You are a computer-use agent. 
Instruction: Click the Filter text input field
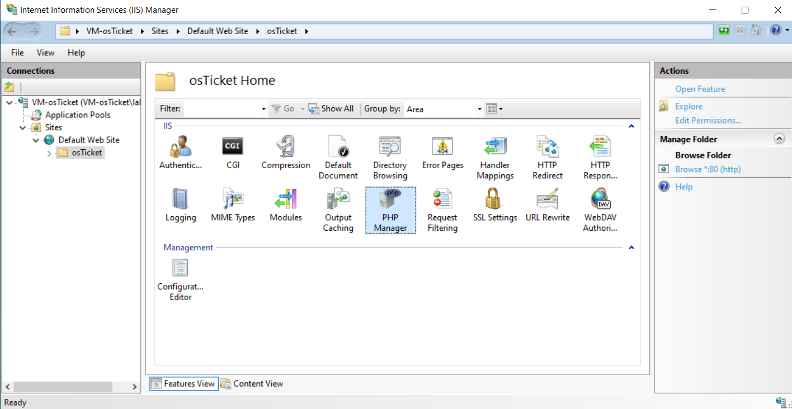pos(221,109)
